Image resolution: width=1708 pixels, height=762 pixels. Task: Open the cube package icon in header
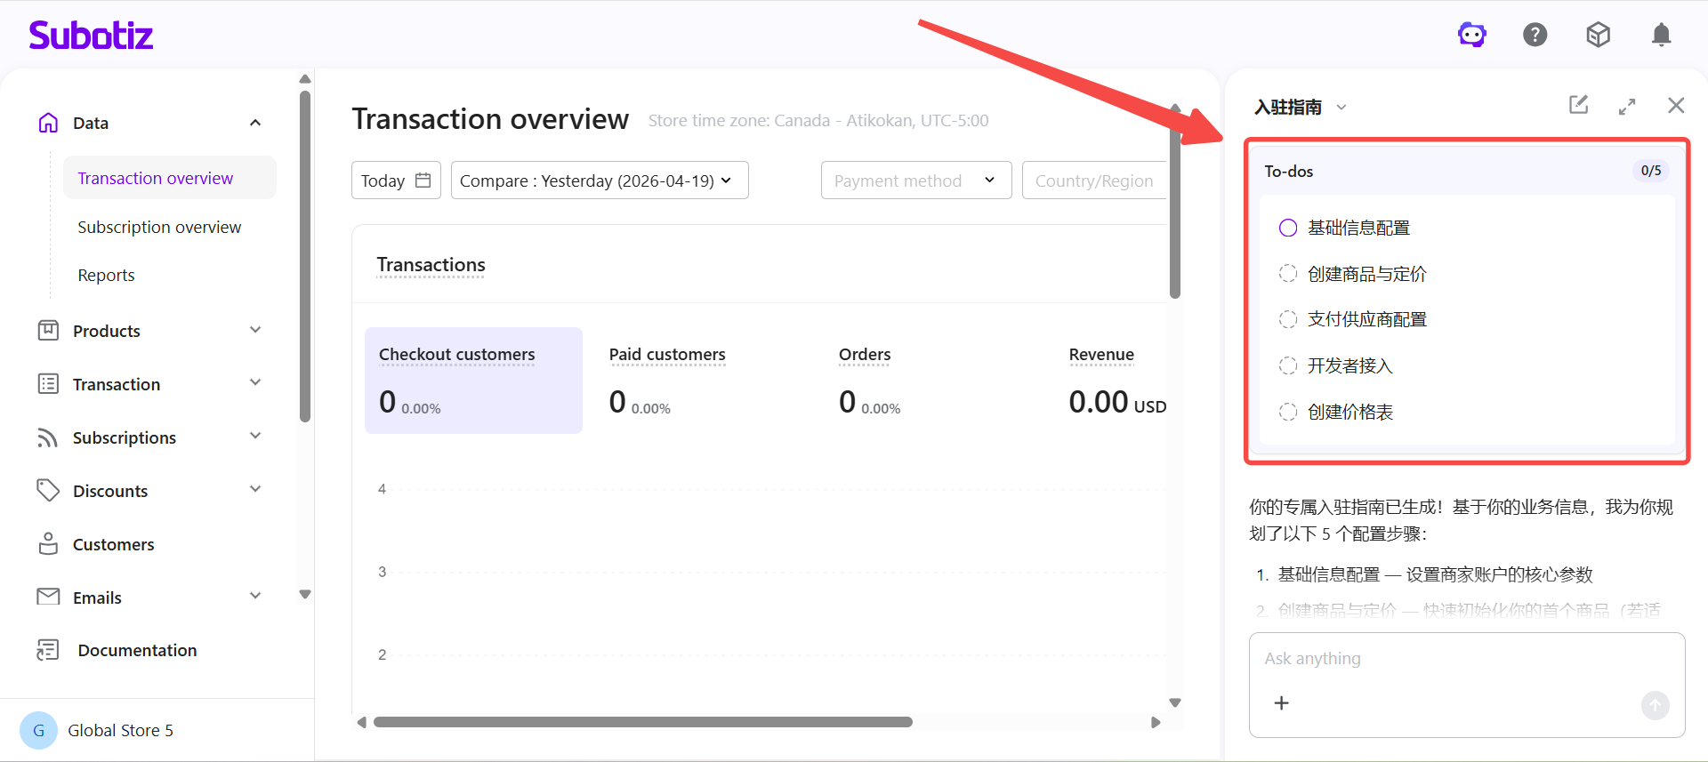pos(1598,35)
